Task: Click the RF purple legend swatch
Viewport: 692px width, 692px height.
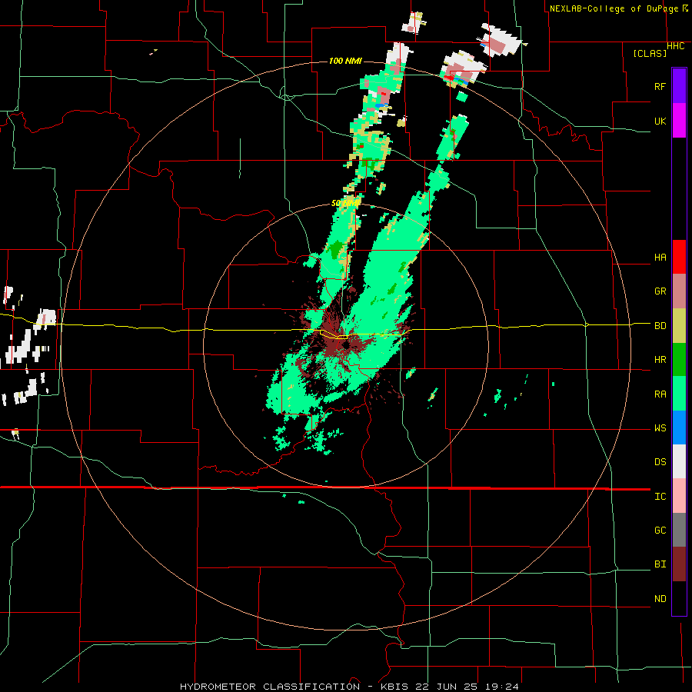Action: (x=679, y=86)
